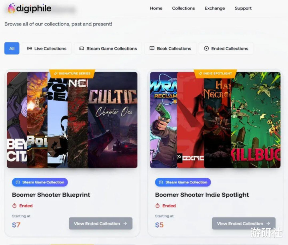Click the timer icon beside Ended under Indie Spotlight

[158, 206]
